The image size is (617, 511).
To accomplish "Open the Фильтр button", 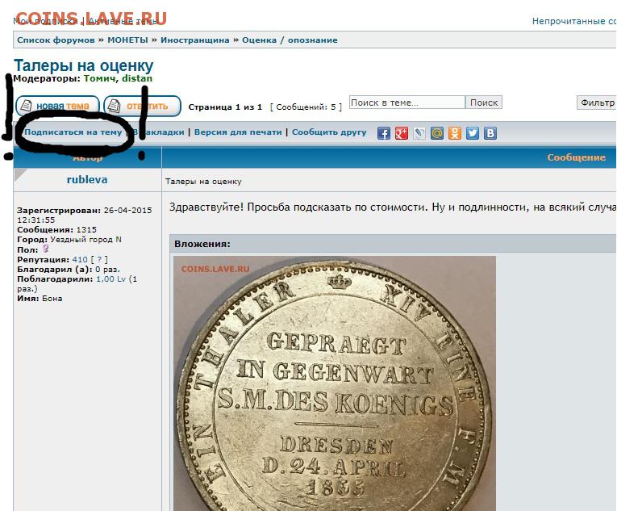I will click(597, 103).
